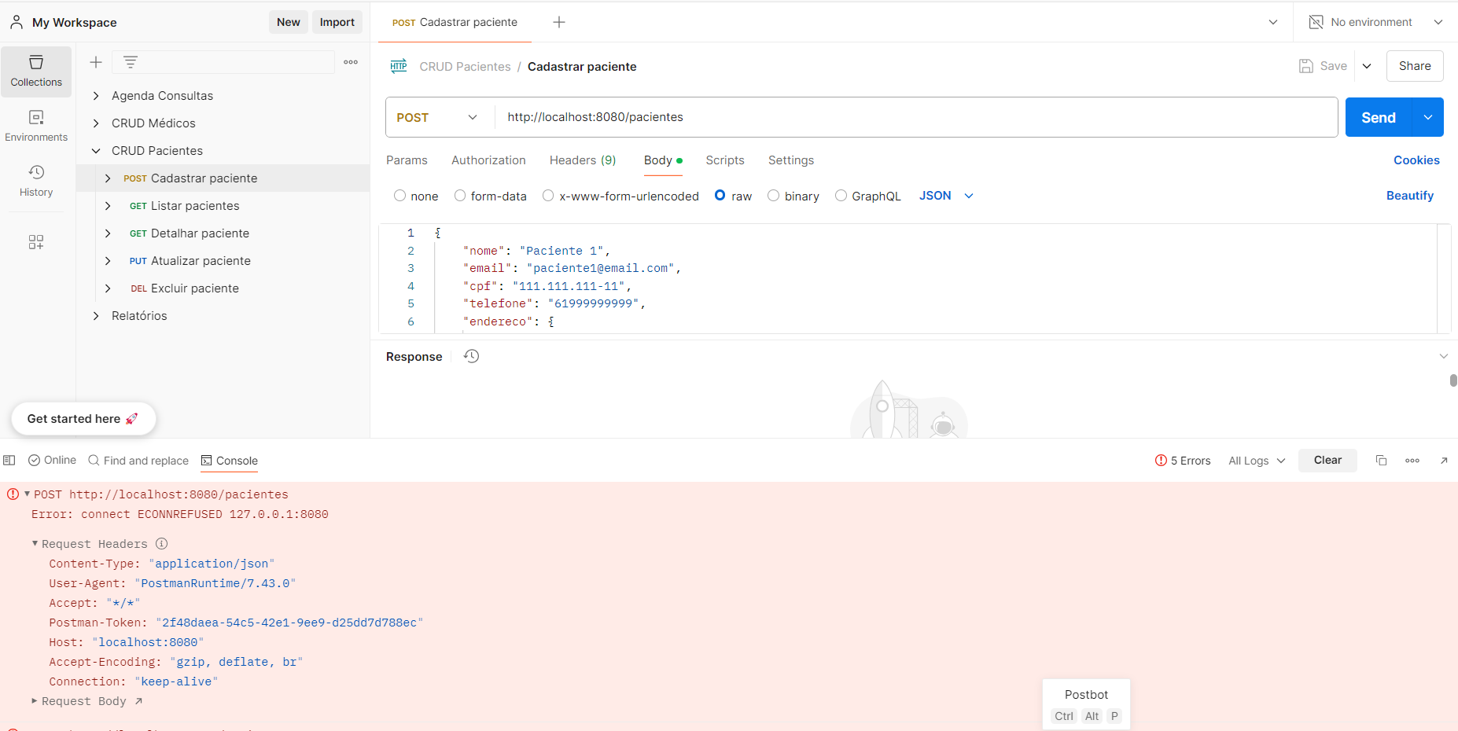Screen dimensions: 1458x731
Task: Open the Cookies link
Action: tap(1416, 160)
